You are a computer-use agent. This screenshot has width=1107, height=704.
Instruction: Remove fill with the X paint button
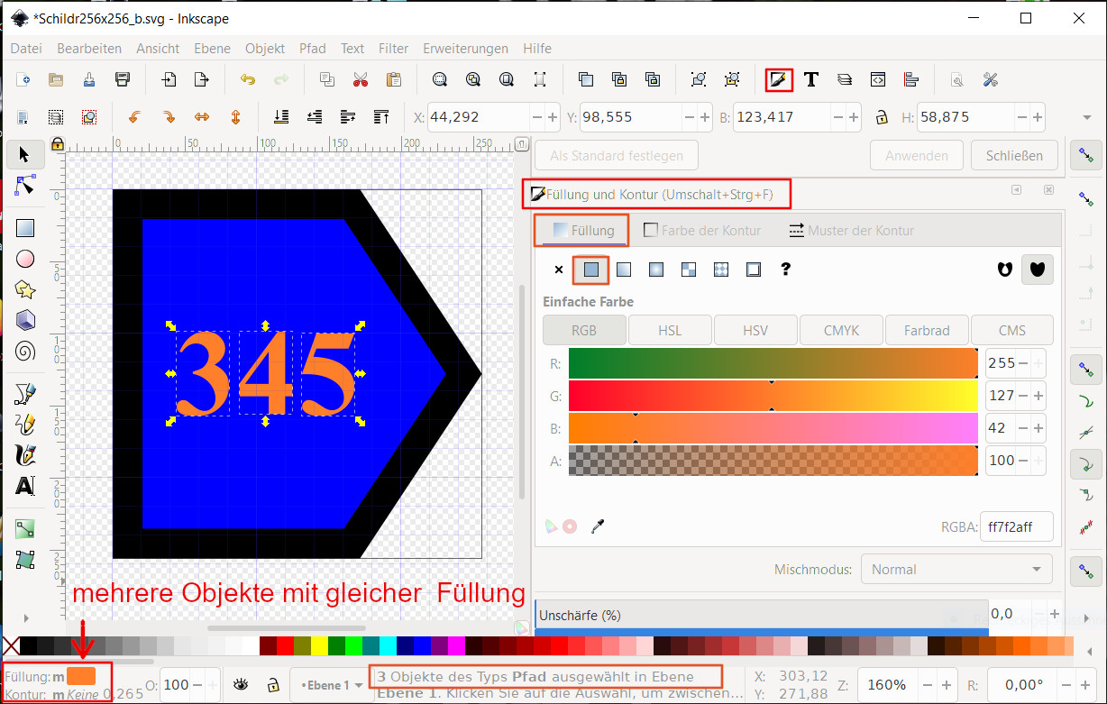558,269
